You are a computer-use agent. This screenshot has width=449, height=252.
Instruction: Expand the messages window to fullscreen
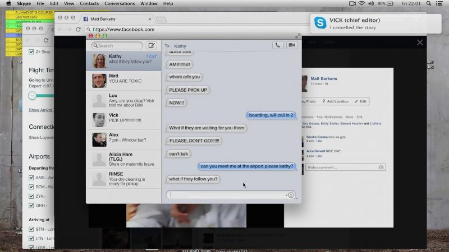(x=298, y=36)
